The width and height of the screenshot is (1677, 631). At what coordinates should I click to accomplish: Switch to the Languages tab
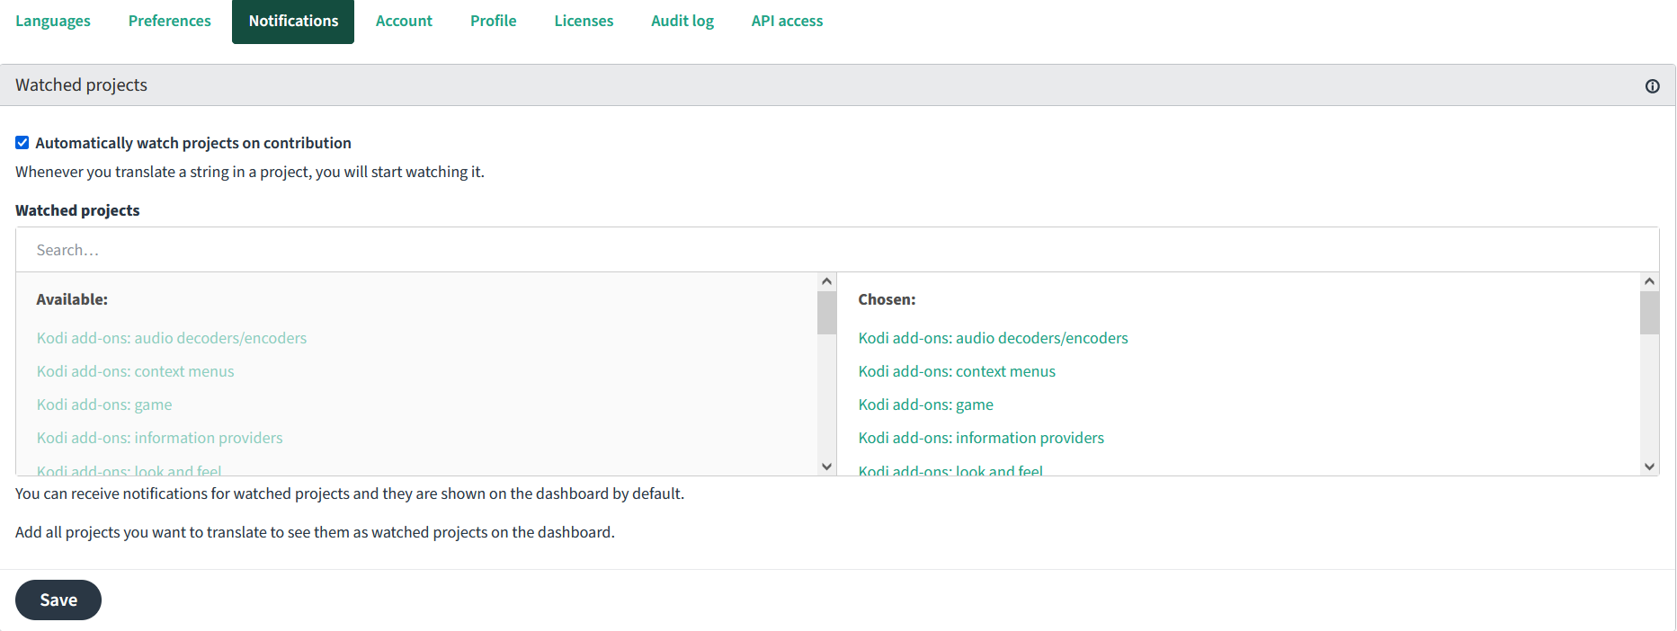point(53,21)
